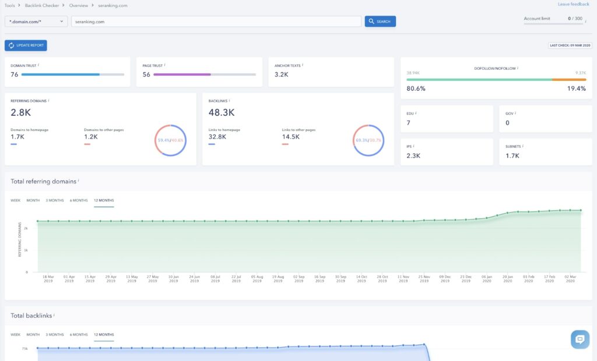The width and height of the screenshot is (597, 361).
Task: Click the Dofollow/Nofollow ratio bar
Action: pyautogui.click(x=496, y=80)
